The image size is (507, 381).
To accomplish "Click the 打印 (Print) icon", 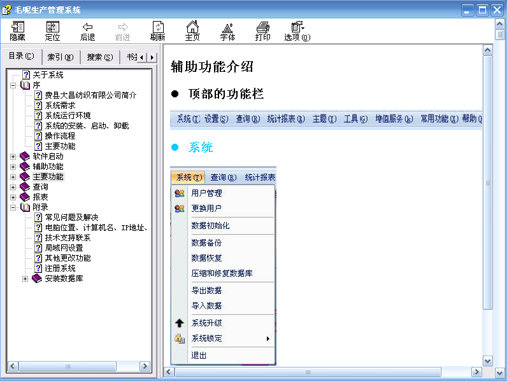I will click(x=262, y=31).
